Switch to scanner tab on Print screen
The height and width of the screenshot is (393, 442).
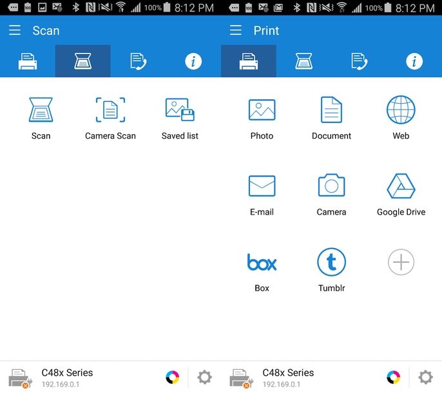[x=303, y=61]
